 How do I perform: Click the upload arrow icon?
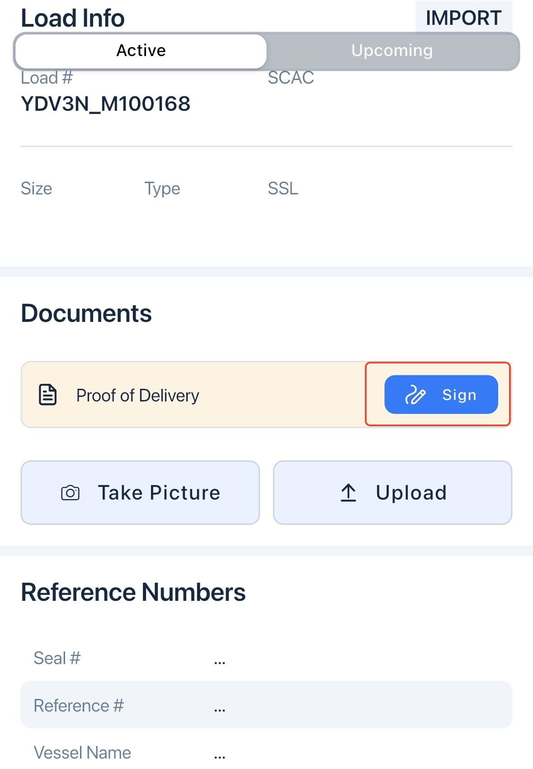[x=348, y=492]
